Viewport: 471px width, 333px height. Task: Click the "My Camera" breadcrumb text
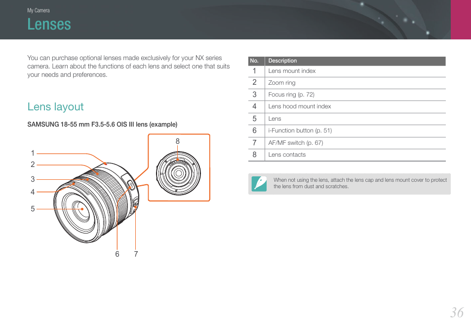39,10
